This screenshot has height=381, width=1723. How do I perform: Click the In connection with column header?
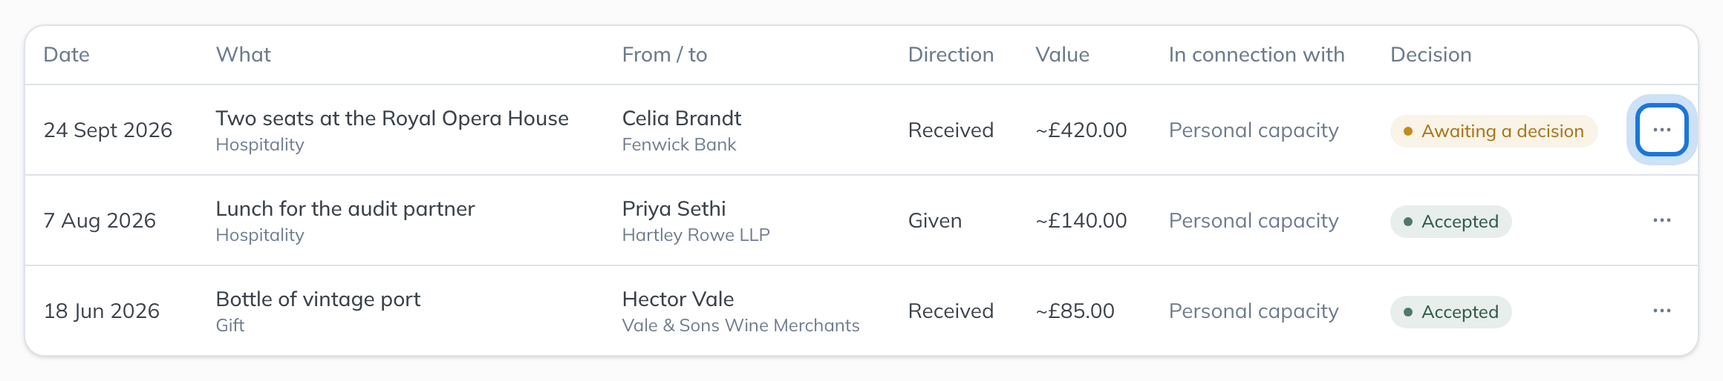tap(1257, 55)
